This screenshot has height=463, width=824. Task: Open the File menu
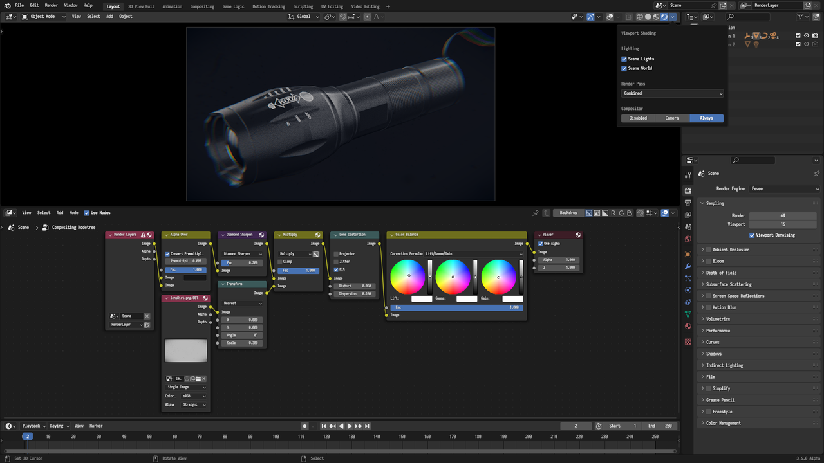click(19, 5)
